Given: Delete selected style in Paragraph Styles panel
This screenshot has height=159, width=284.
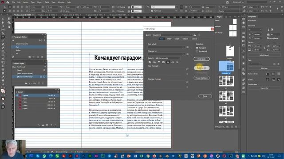Looking at the screenshot, I should pyautogui.click(x=42, y=57).
